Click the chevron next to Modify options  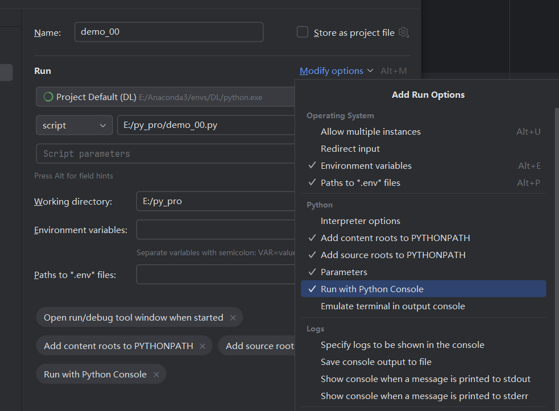[x=370, y=71]
